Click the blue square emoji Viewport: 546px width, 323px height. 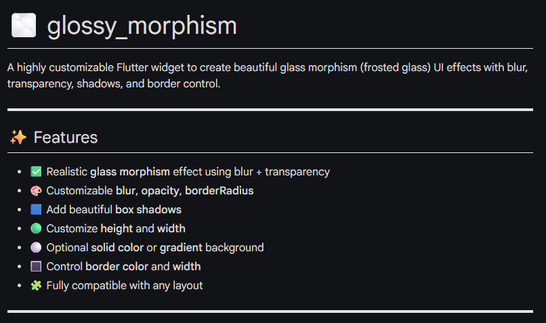pos(37,210)
